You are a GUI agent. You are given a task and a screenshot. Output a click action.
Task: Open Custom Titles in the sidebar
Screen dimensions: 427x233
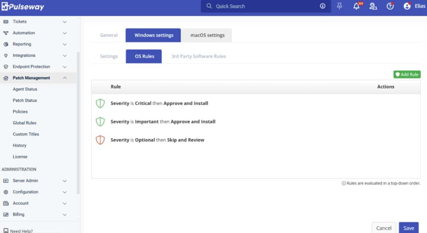pyautogui.click(x=26, y=134)
